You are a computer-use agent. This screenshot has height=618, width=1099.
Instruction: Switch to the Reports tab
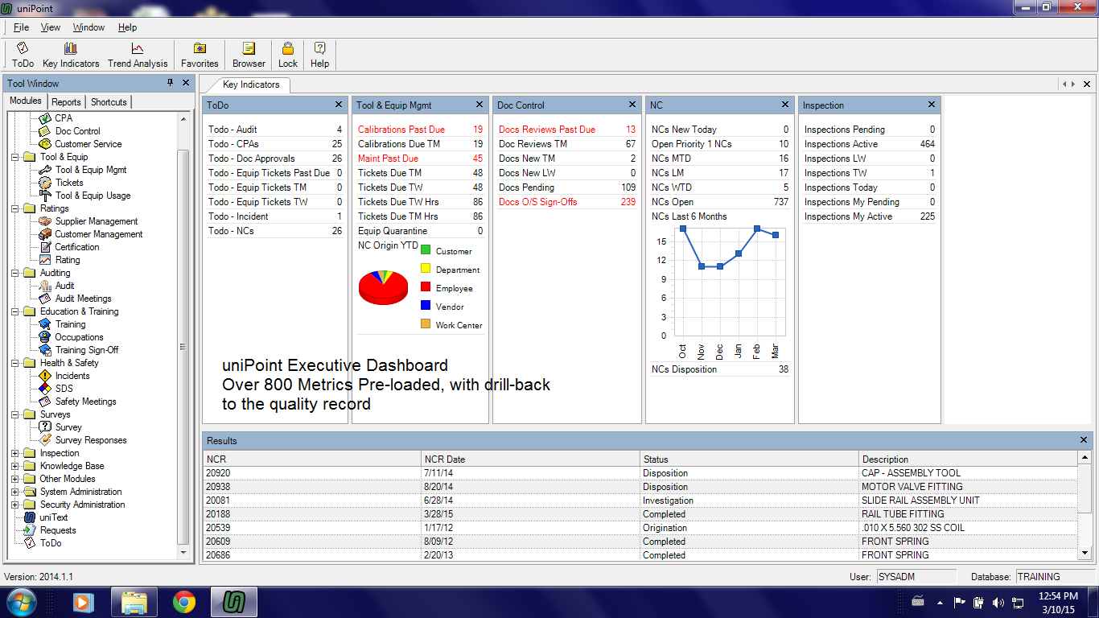pyautogui.click(x=66, y=102)
